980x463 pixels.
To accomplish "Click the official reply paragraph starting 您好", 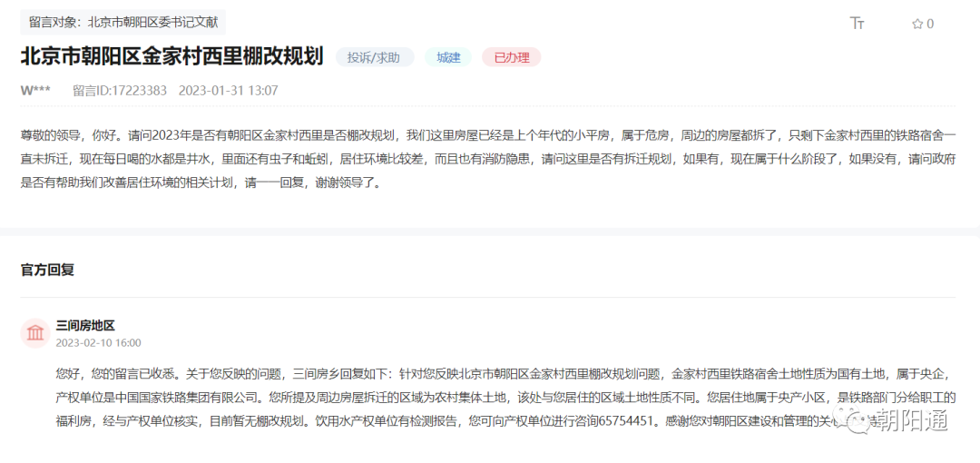I will click(490, 397).
